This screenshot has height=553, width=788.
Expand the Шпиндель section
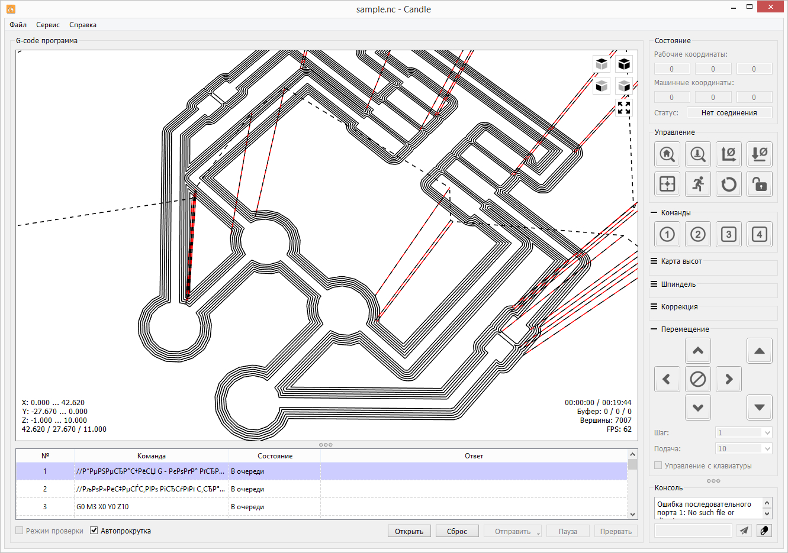tap(678, 284)
